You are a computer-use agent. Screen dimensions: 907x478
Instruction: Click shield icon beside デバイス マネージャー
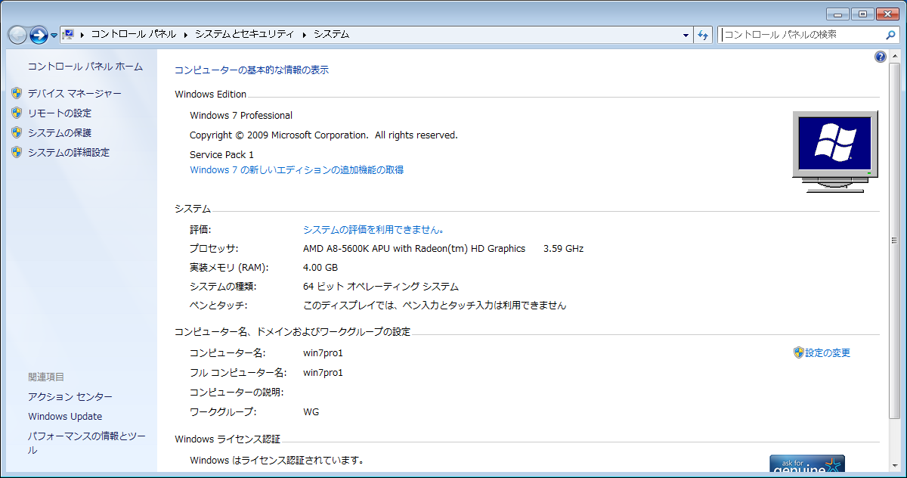click(17, 93)
